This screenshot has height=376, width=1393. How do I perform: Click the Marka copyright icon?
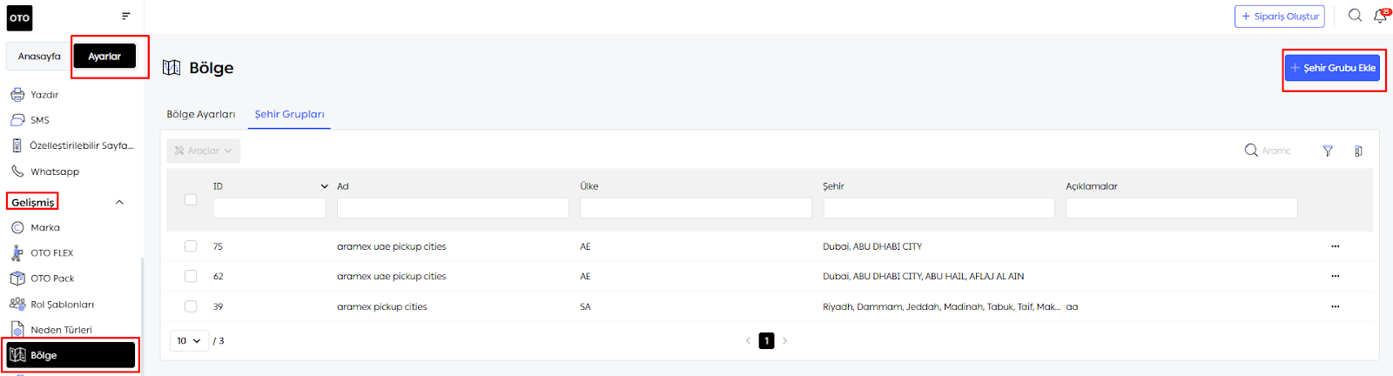(17, 227)
